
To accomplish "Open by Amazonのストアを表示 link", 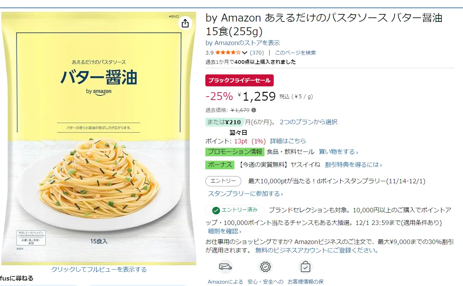I will (x=243, y=43).
